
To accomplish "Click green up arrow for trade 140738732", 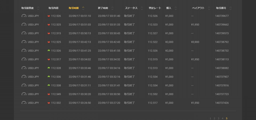I will 49,50.
